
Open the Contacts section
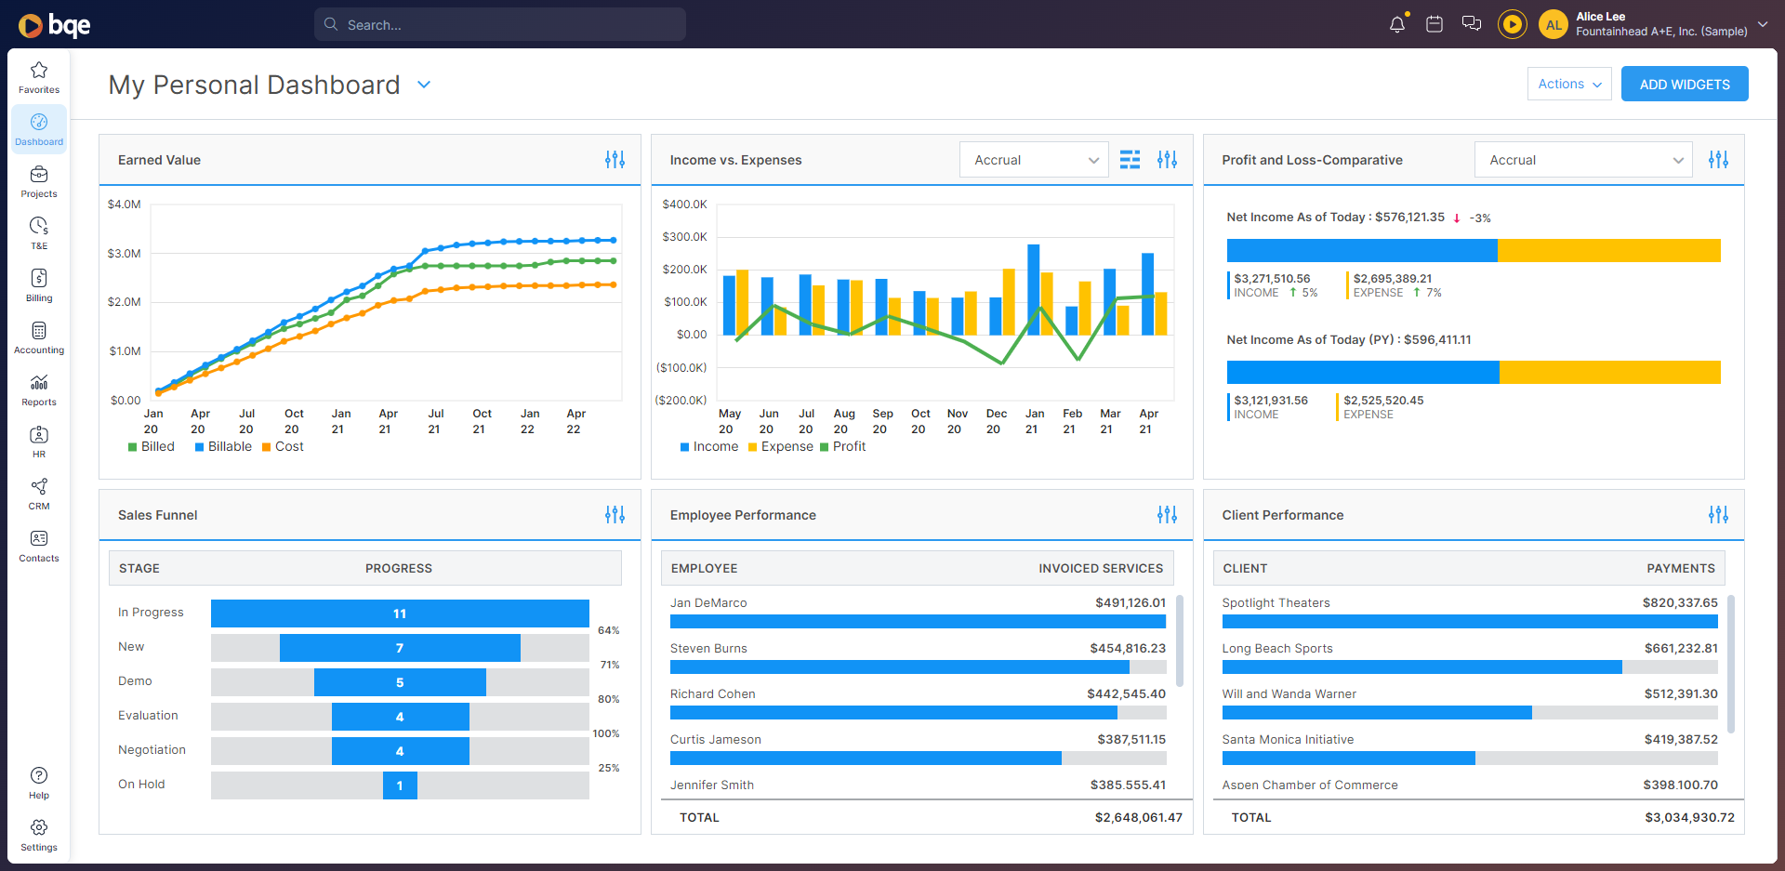pyautogui.click(x=39, y=545)
